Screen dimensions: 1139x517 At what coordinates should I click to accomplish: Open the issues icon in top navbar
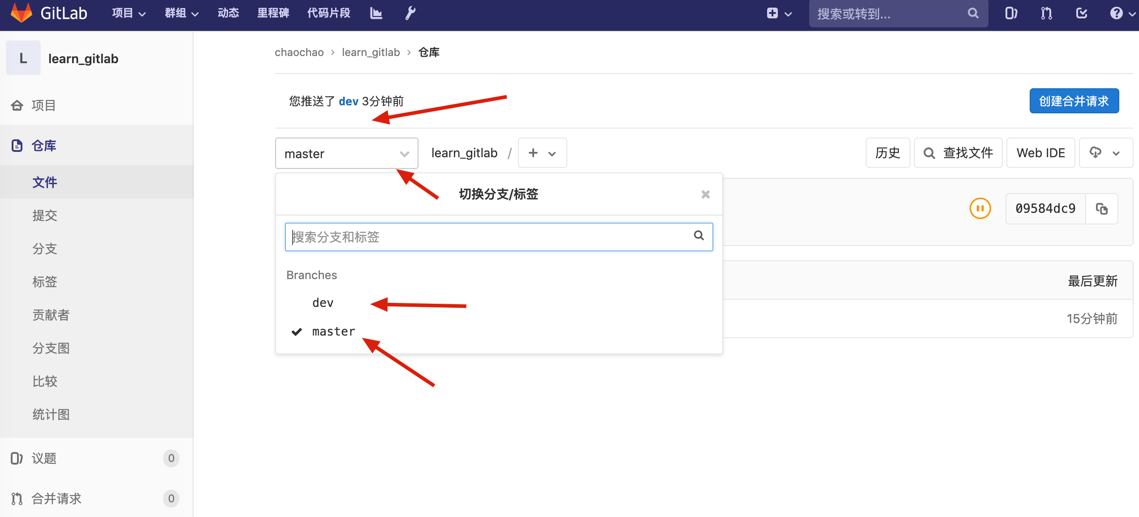[x=1011, y=13]
